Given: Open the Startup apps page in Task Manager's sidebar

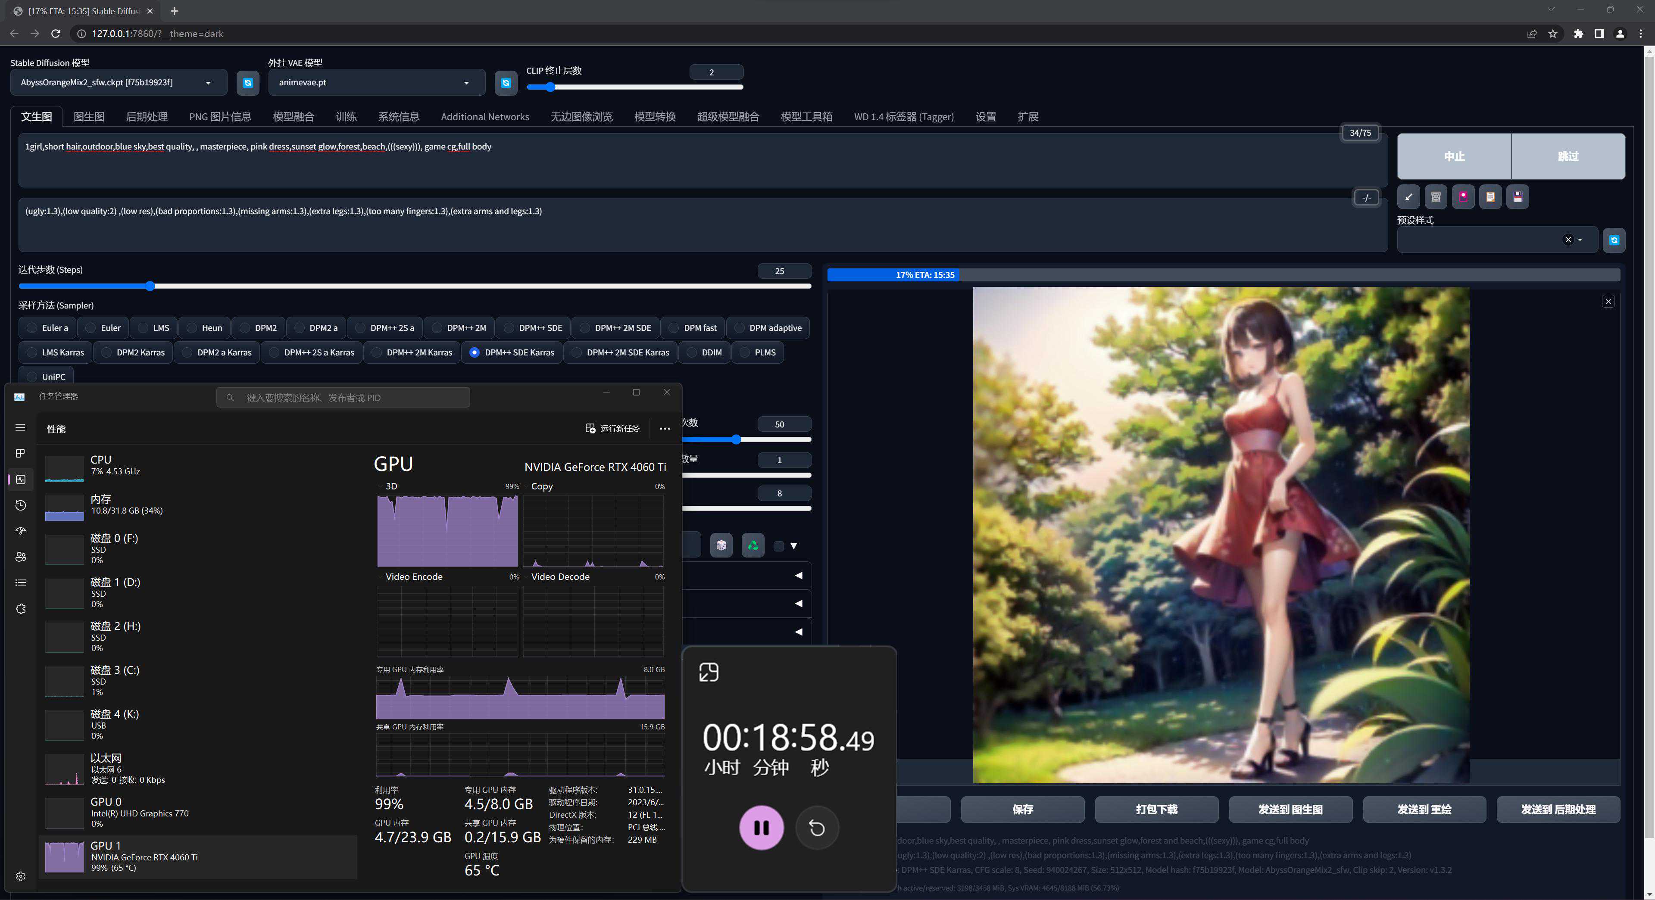Looking at the screenshot, I should pyautogui.click(x=21, y=531).
